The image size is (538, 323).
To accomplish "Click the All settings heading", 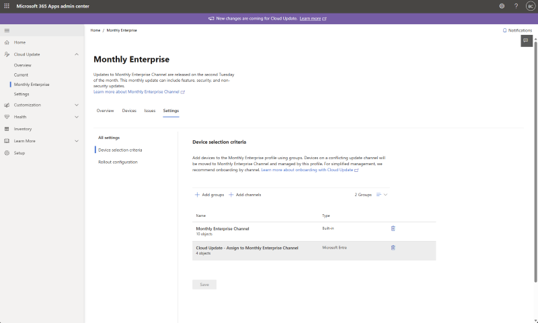I will coord(109,138).
